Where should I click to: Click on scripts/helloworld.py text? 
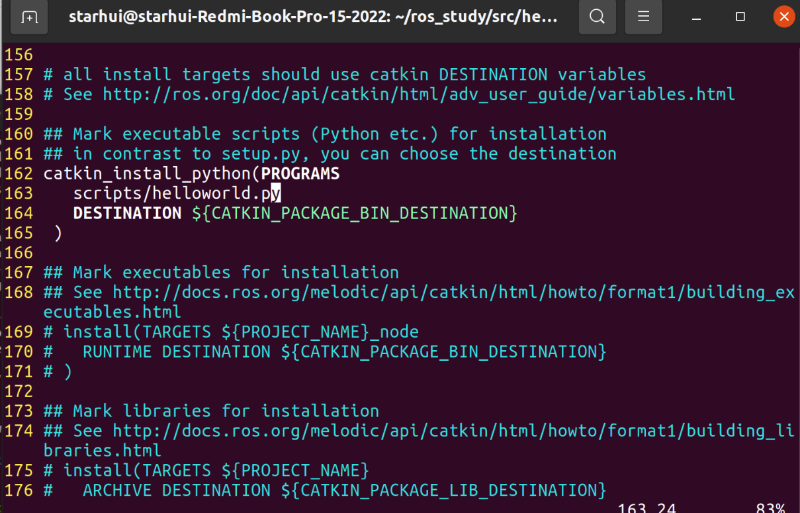pyautogui.click(x=177, y=193)
